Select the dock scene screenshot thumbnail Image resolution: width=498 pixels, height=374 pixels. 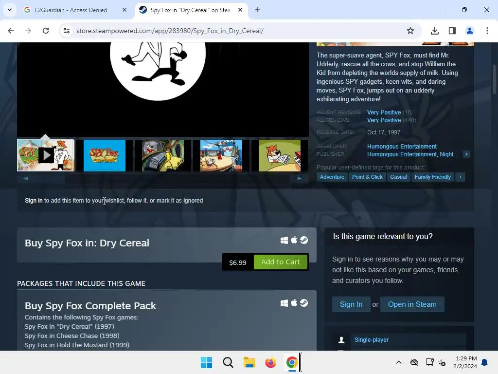click(221, 155)
